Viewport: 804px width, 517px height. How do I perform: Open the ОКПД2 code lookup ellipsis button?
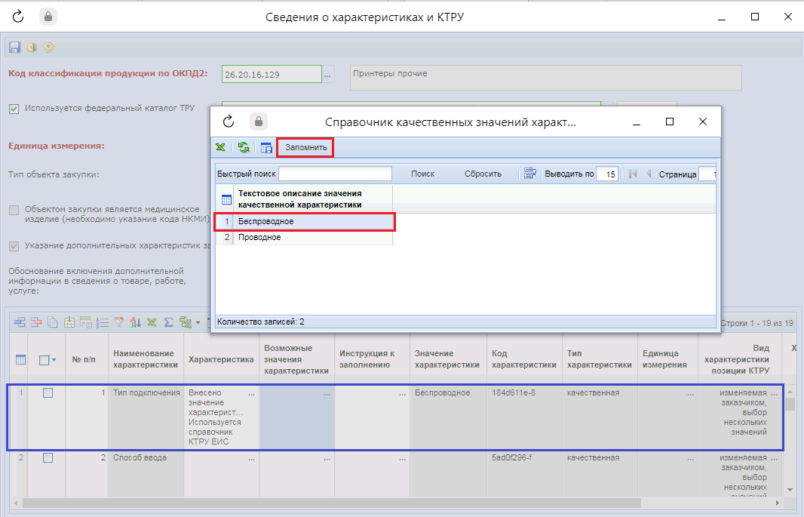[327, 75]
